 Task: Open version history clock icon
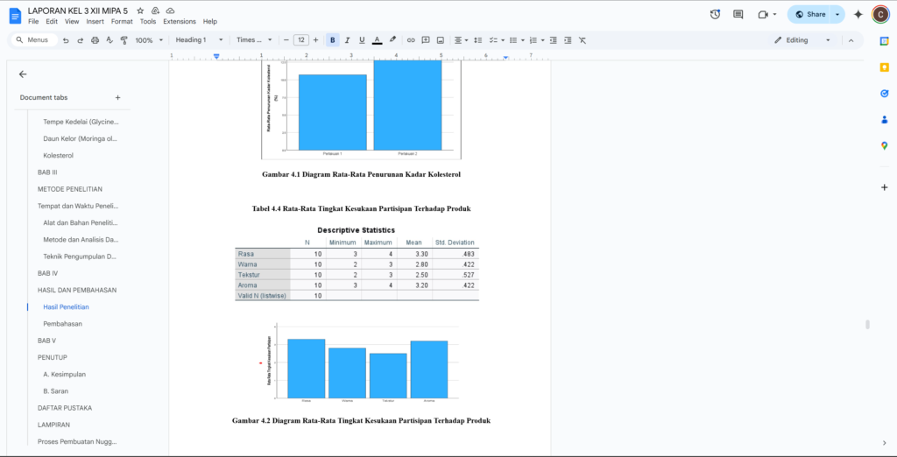[715, 14]
